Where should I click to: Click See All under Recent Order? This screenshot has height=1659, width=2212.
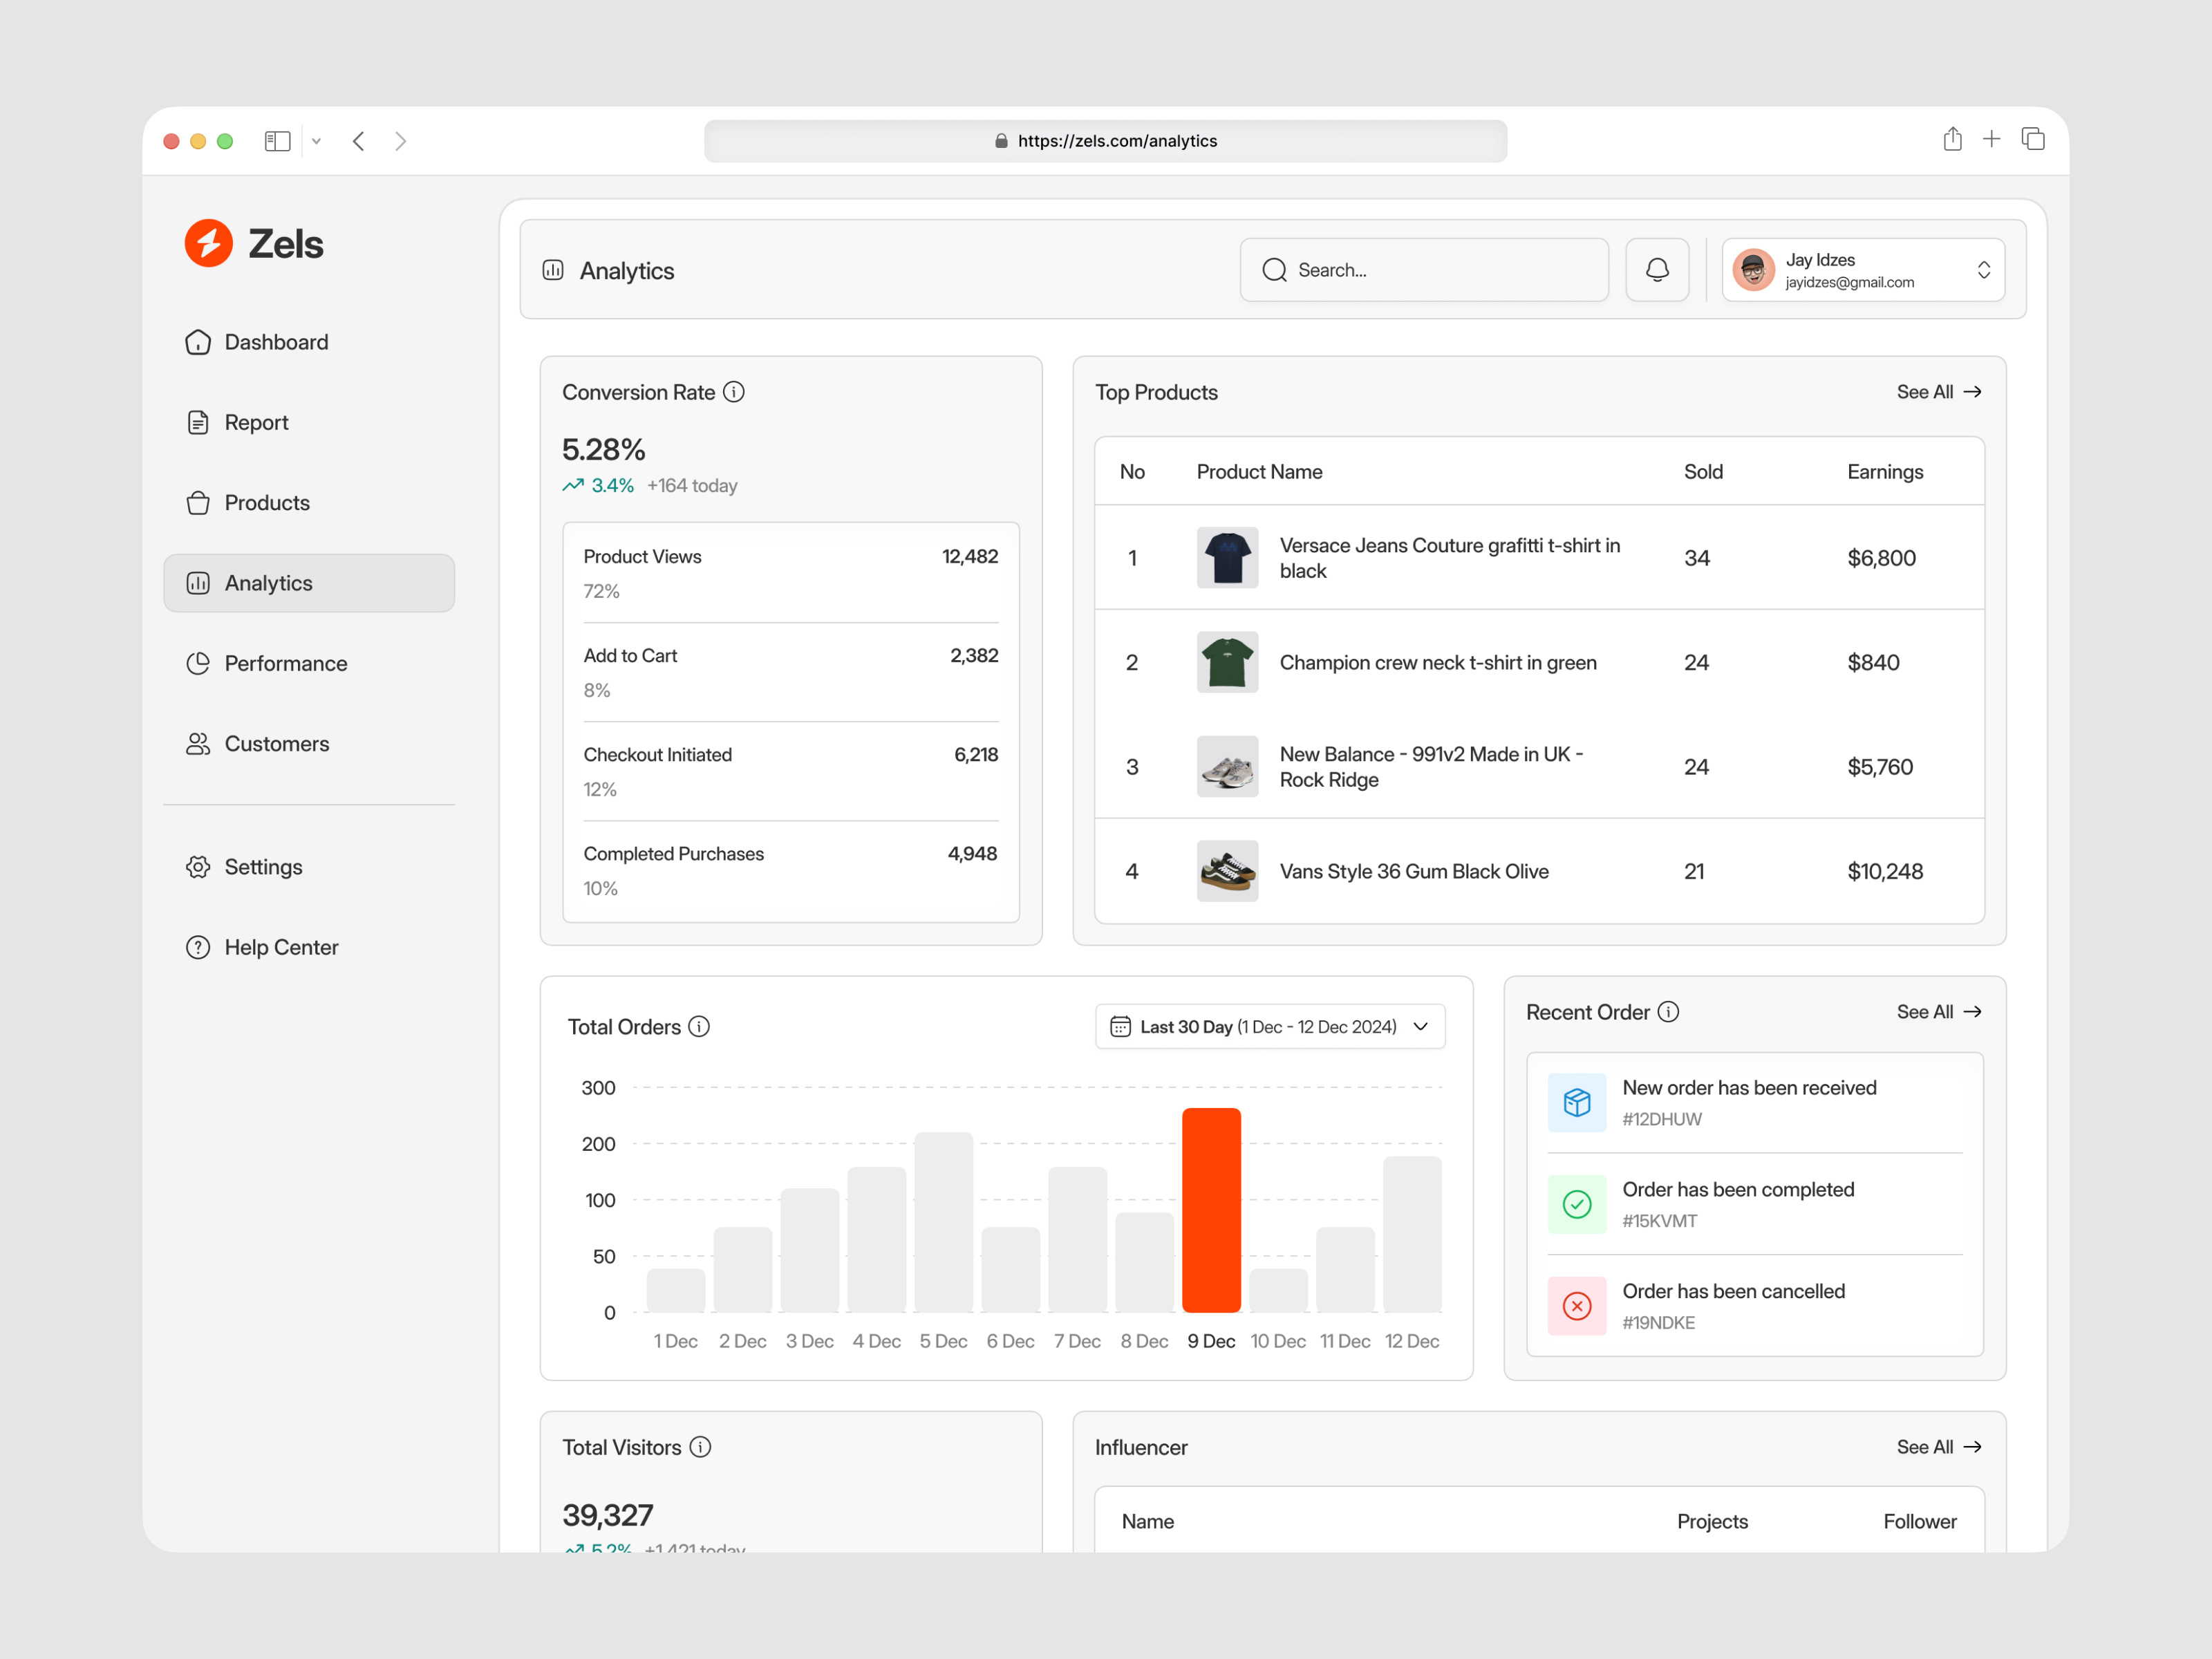pos(1938,1011)
